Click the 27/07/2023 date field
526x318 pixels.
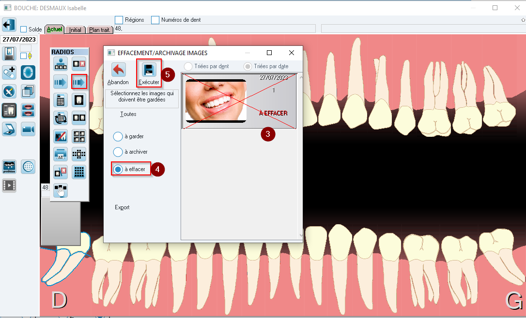[19, 40]
